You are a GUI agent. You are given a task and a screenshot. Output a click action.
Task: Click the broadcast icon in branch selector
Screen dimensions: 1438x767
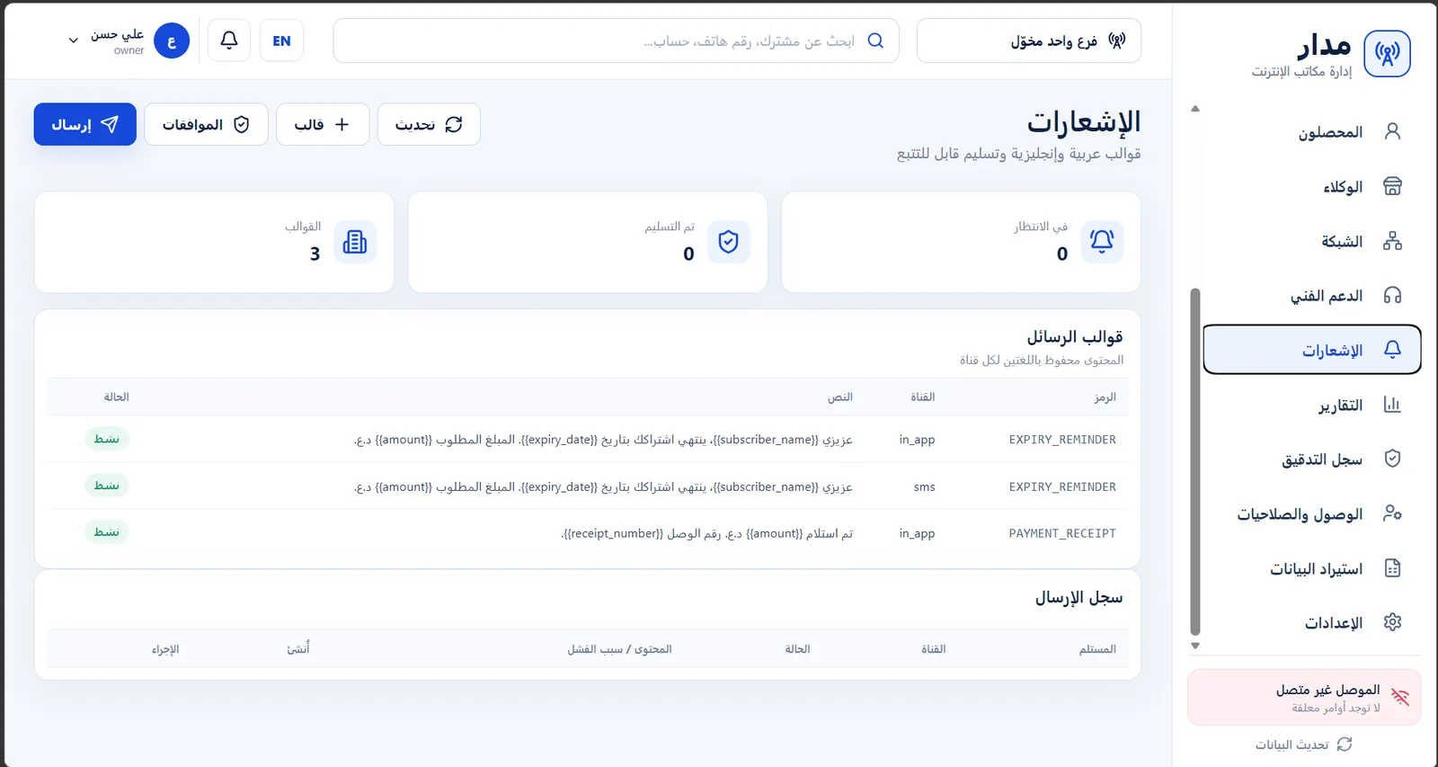tap(1116, 40)
